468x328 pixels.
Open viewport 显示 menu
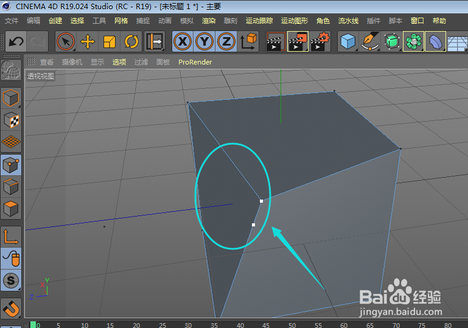[97, 62]
